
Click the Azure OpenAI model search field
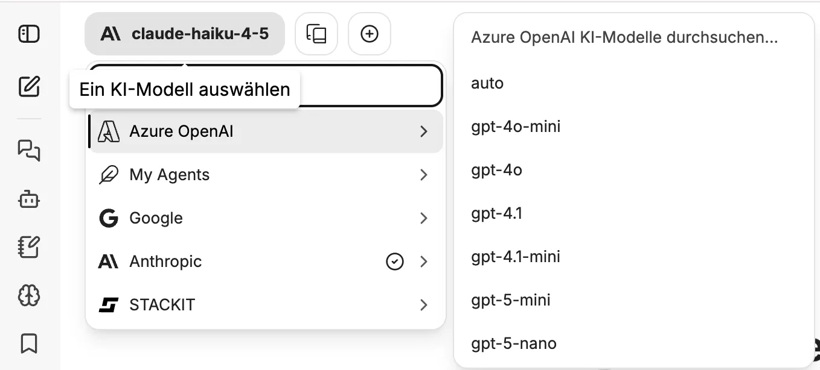click(x=624, y=37)
